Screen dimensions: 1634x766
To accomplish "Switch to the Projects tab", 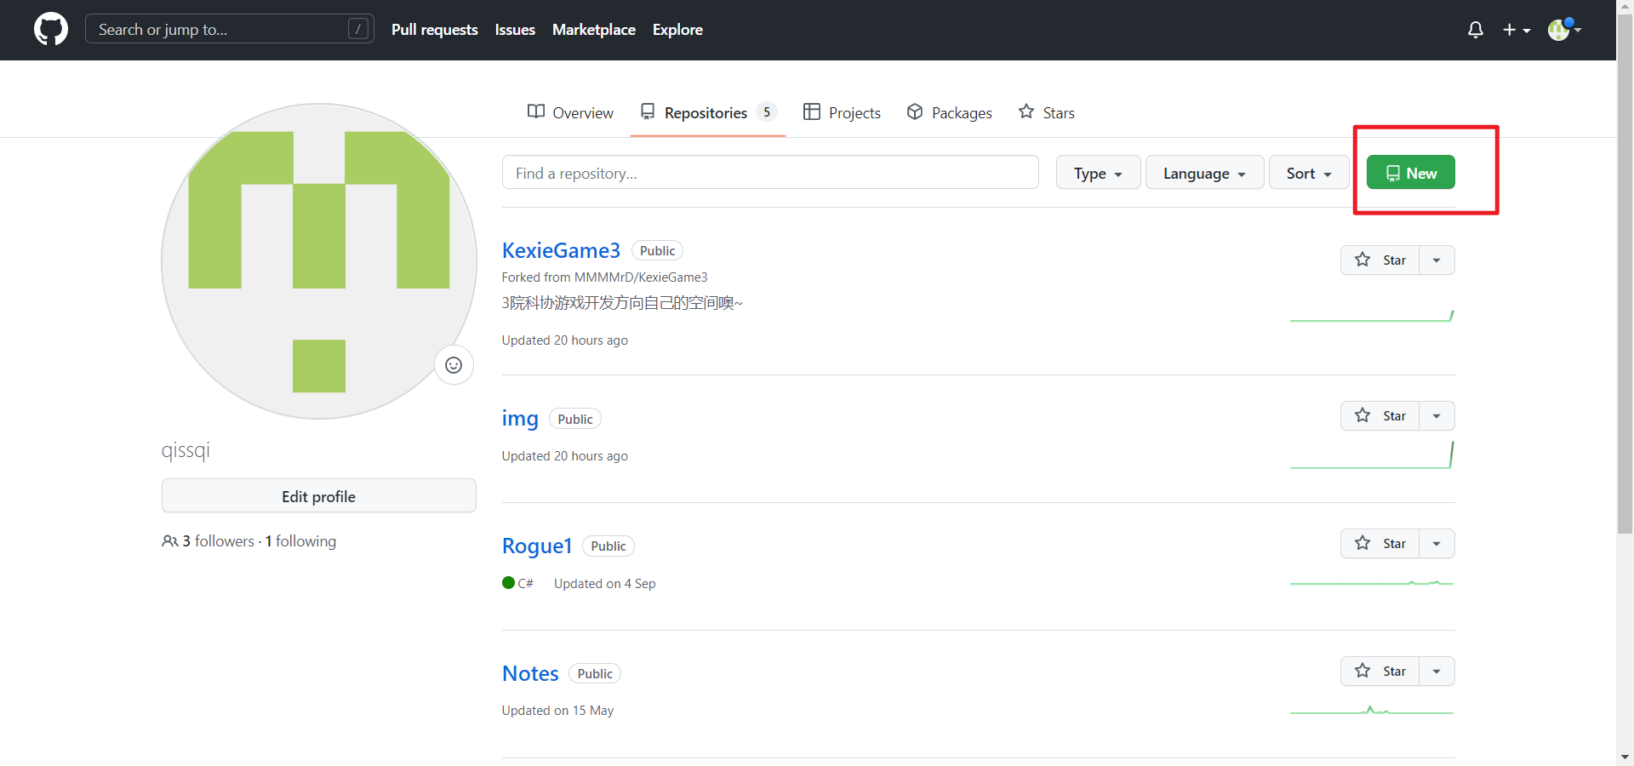I will click(x=842, y=112).
